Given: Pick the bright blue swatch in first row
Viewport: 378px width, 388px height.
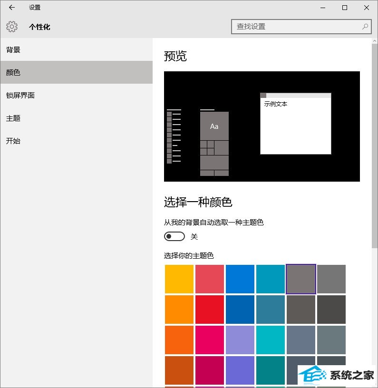Looking at the screenshot, I should (240, 279).
